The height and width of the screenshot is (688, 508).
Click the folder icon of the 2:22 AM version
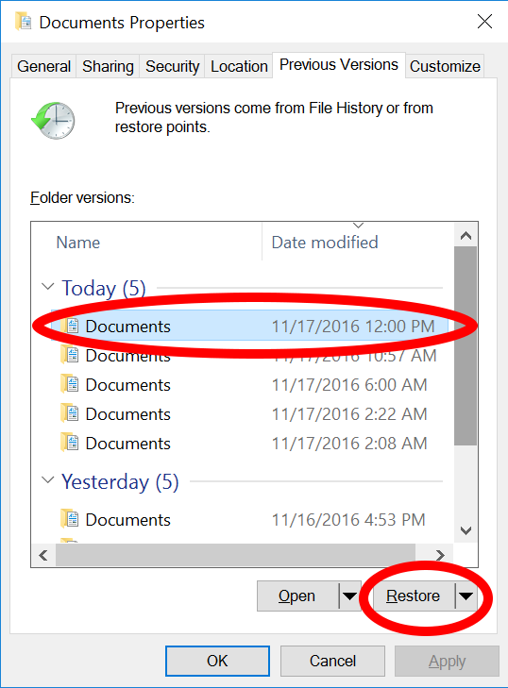click(x=70, y=413)
